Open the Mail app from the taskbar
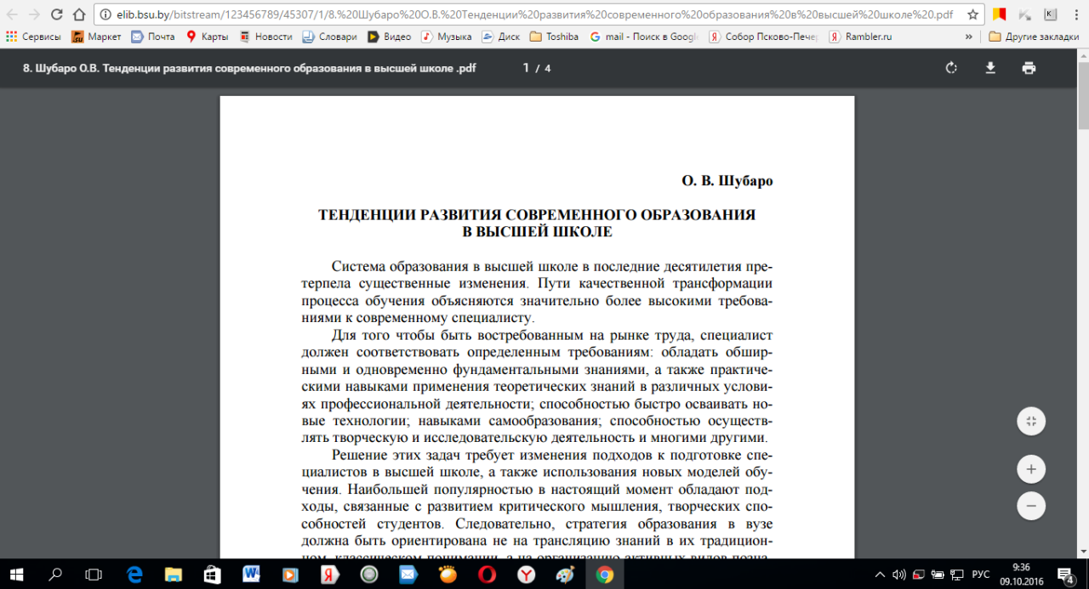This screenshot has height=589, width=1089. pyautogui.click(x=408, y=575)
